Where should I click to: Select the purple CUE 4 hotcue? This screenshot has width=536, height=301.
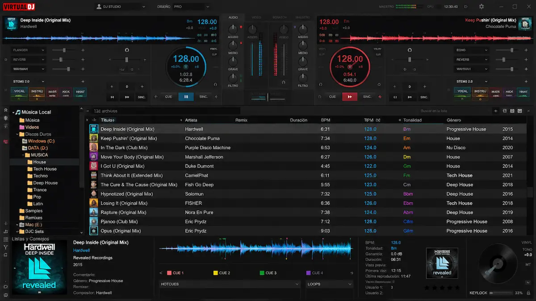point(314,273)
